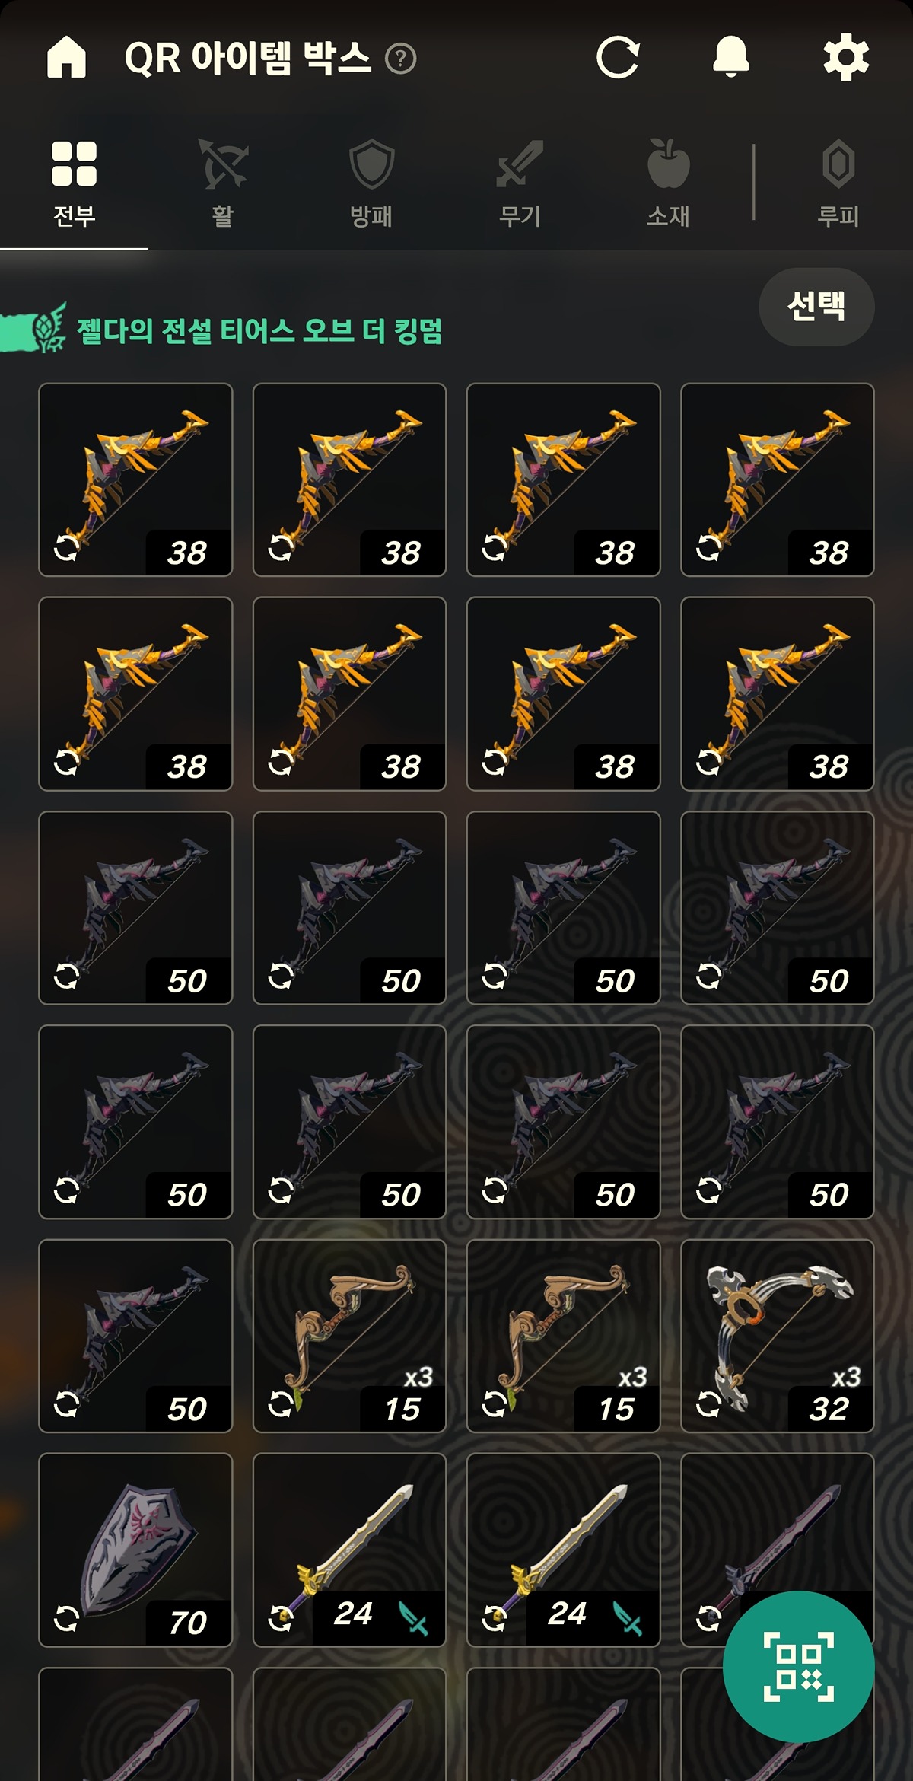
Task: Open the 무기 (weapon) tab
Action: pyautogui.click(x=520, y=183)
